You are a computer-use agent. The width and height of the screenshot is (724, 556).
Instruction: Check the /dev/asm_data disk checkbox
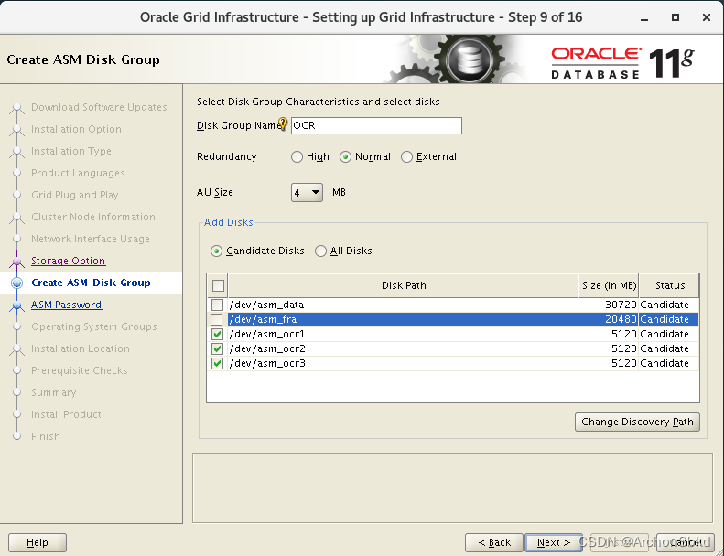coord(217,305)
